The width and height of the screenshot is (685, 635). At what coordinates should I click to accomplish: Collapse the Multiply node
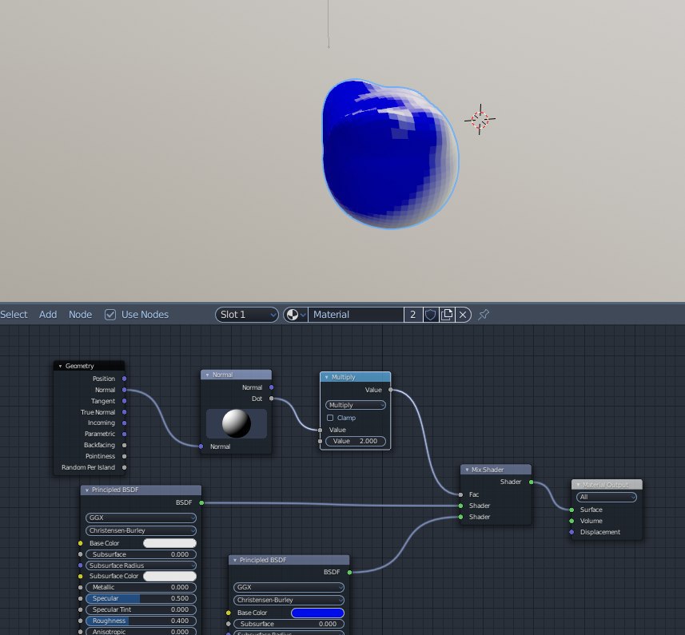coord(326,377)
